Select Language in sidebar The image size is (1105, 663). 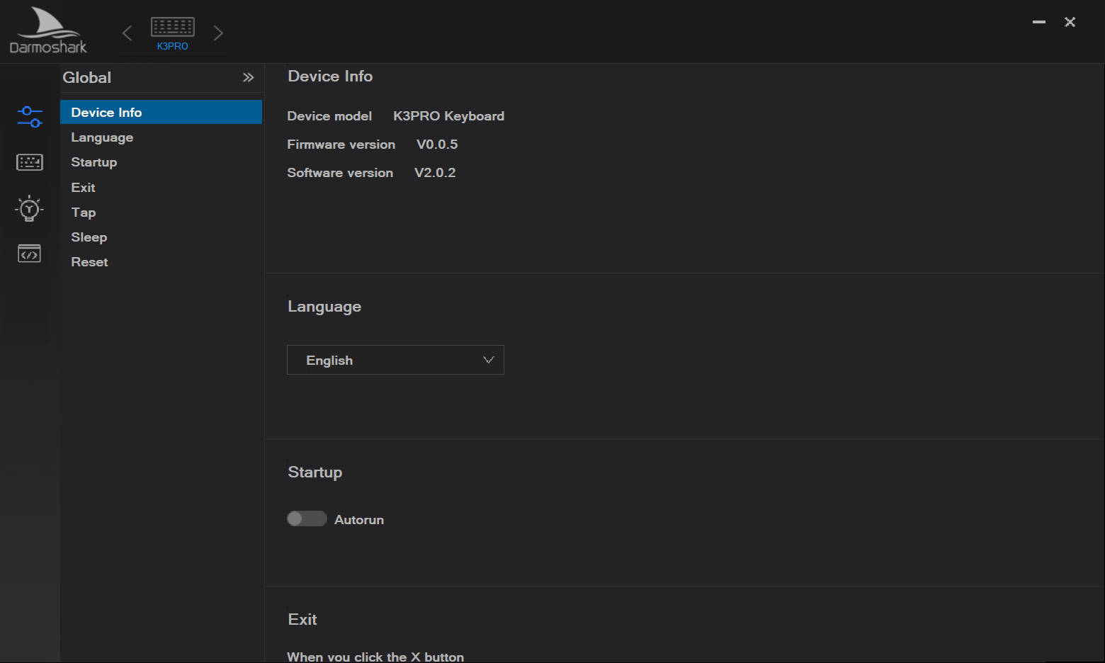[x=161, y=137]
